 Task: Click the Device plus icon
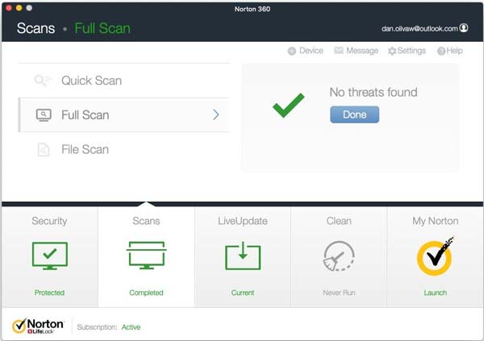point(292,51)
